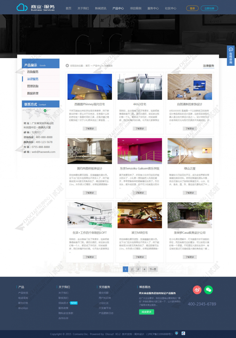
Task: Open the 自然清新的家饰设计 thumbnail image
Action: tap(190, 87)
